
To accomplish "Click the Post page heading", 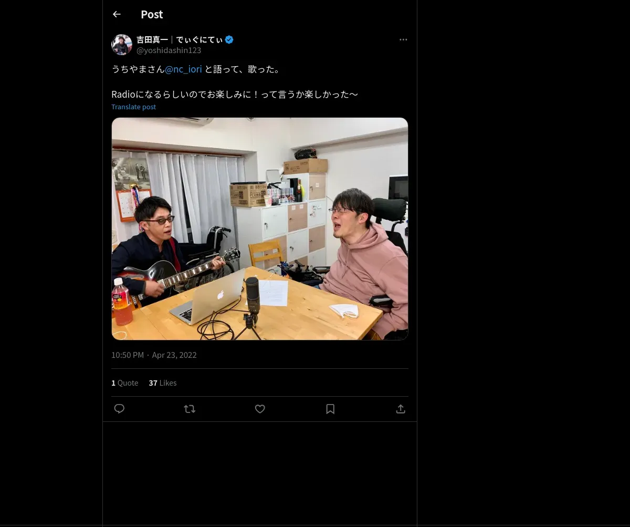I will click(152, 14).
